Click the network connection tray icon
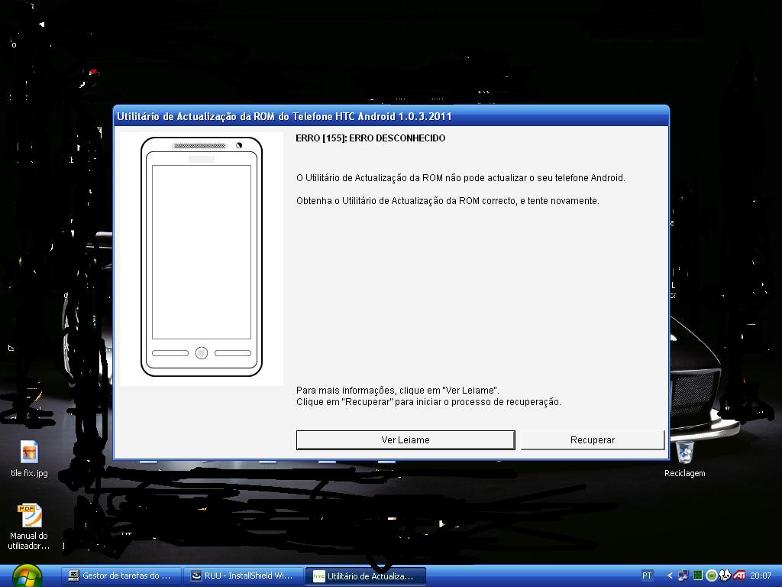782x587 pixels. pos(683,576)
